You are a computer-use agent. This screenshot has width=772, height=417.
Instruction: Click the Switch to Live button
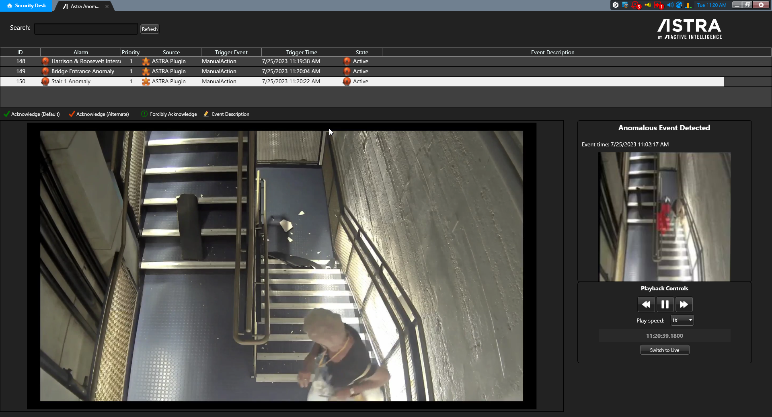pyautogui.click(x=664, y=350)
